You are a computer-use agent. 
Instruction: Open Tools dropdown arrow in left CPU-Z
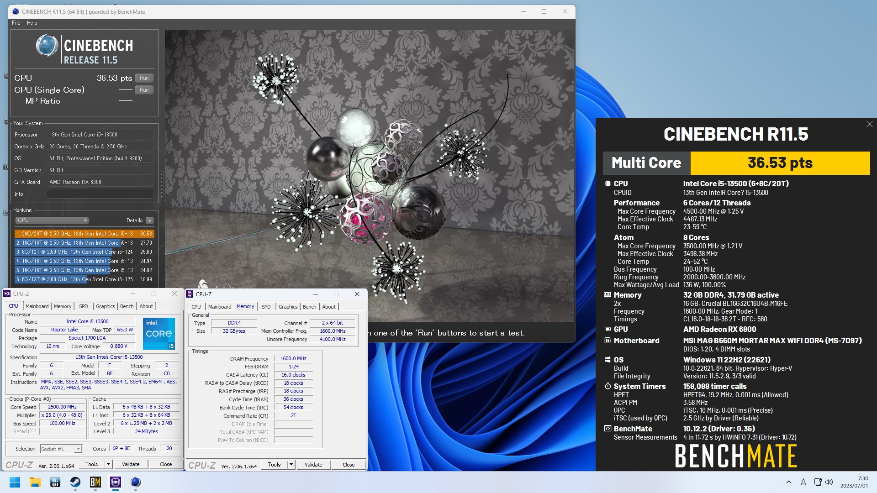[x=108, y=464]
